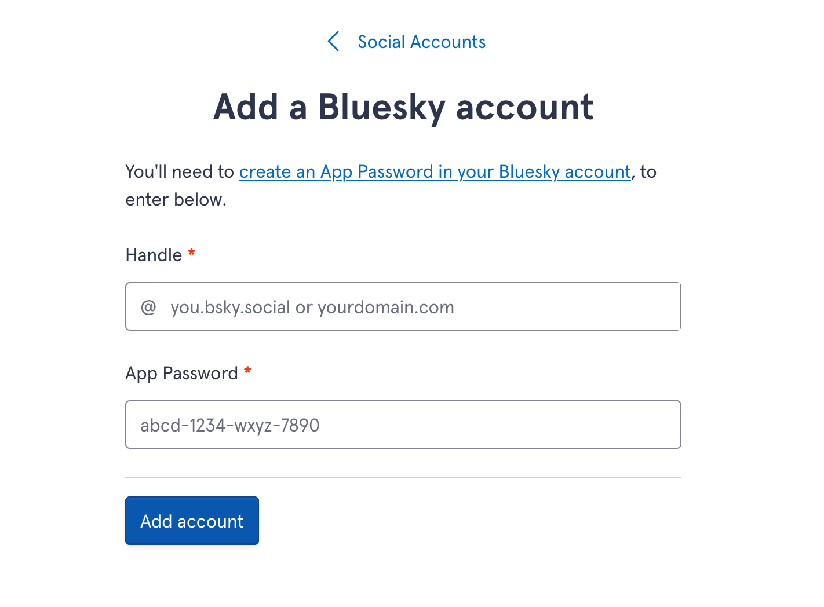This screenshot has height=607, width=824.
Task: Click the @ symbol in the Handle field
Action: (x=148, y=306)
